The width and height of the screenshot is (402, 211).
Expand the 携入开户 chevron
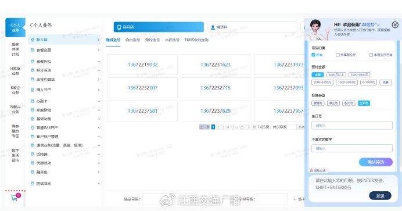coord(98,90)
